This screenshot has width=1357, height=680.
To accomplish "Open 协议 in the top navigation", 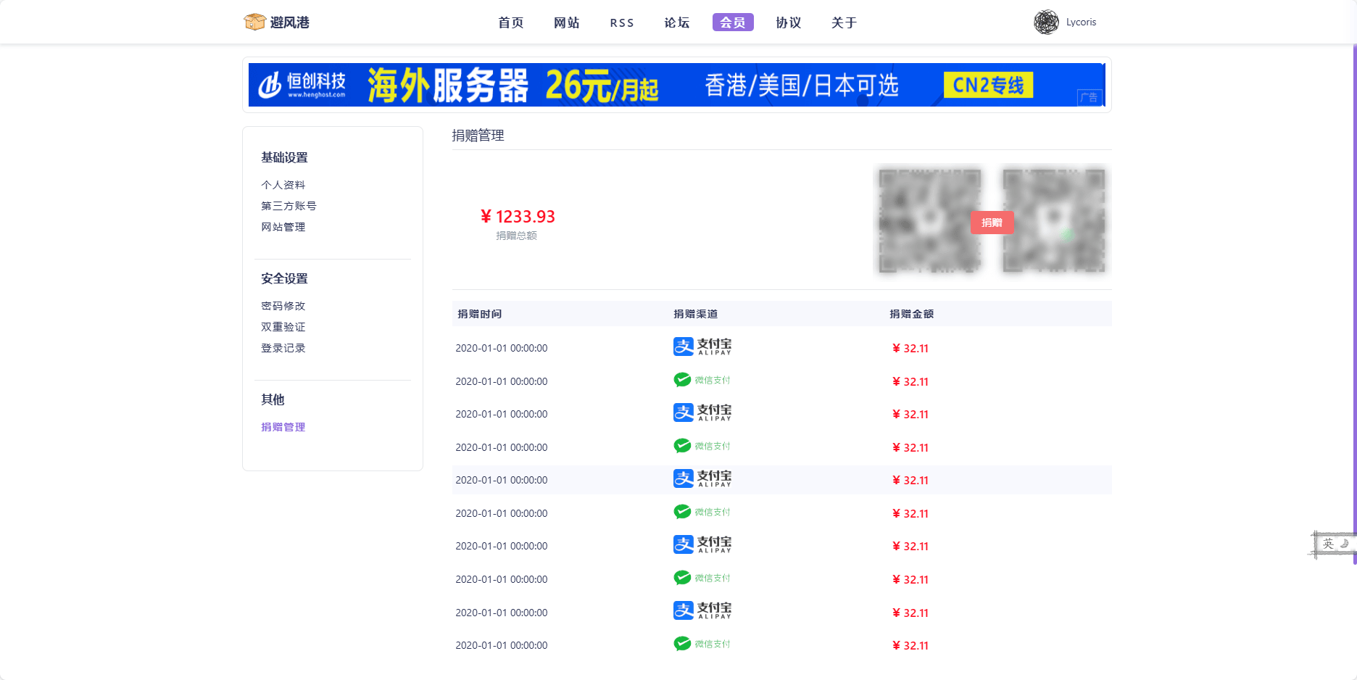I will [789, 22].
